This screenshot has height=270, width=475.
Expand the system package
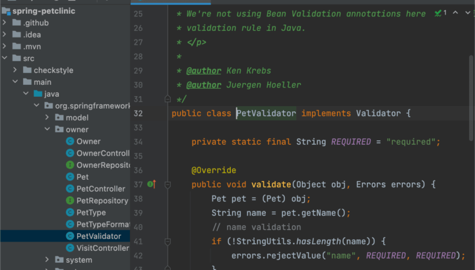[x=47, y=259]
